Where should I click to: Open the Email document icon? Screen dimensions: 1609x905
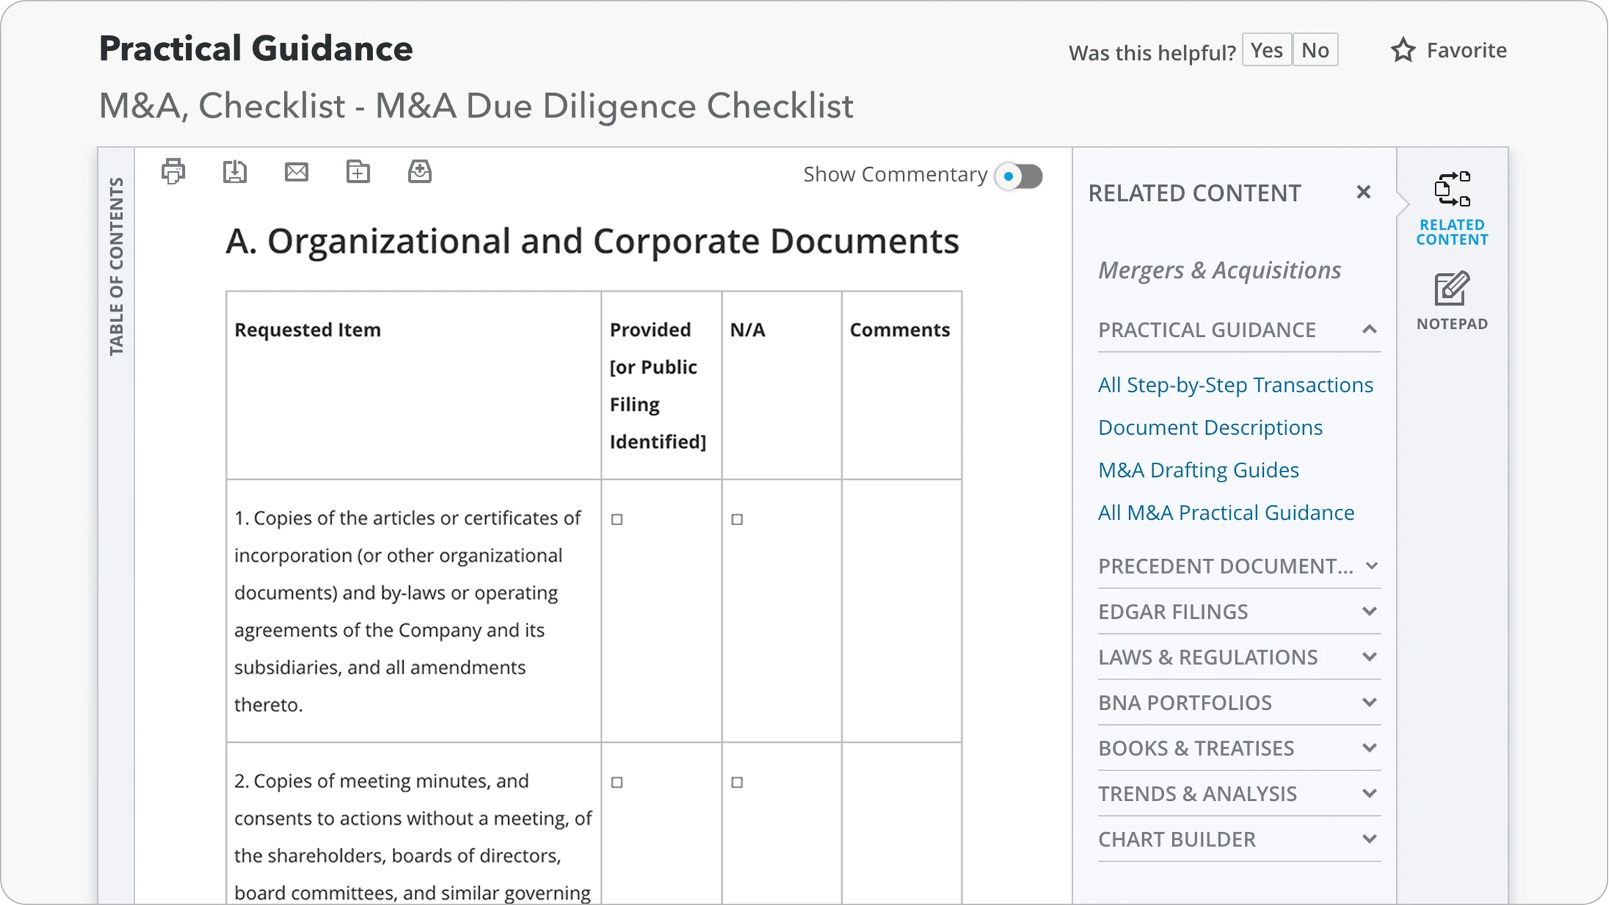click(296, 172)
